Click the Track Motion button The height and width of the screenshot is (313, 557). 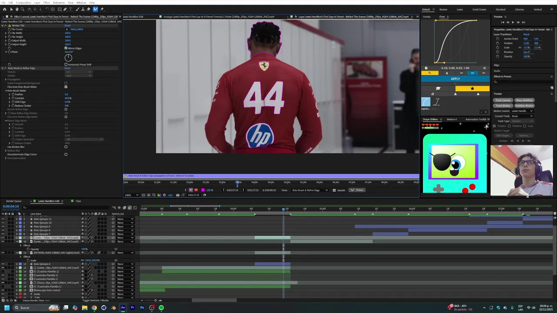pos(503,106)
